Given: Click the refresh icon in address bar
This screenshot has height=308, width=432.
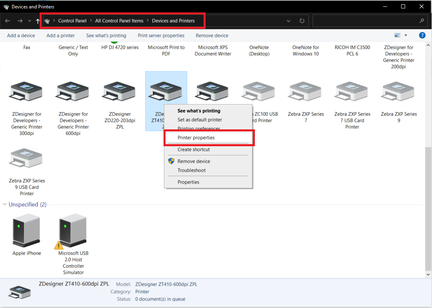Looking at the screenshot, I should pos(302,21).
